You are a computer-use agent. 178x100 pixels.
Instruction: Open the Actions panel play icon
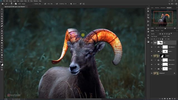point(148,11)
